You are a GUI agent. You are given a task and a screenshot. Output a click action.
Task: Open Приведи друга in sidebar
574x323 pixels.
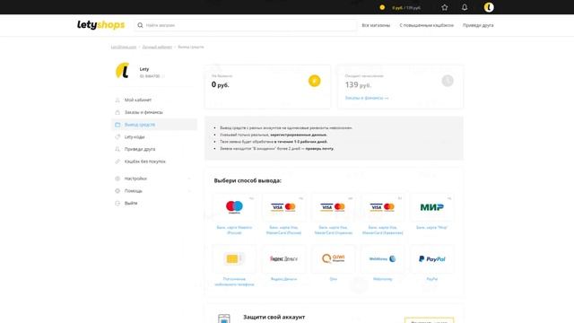pos(140,149)
